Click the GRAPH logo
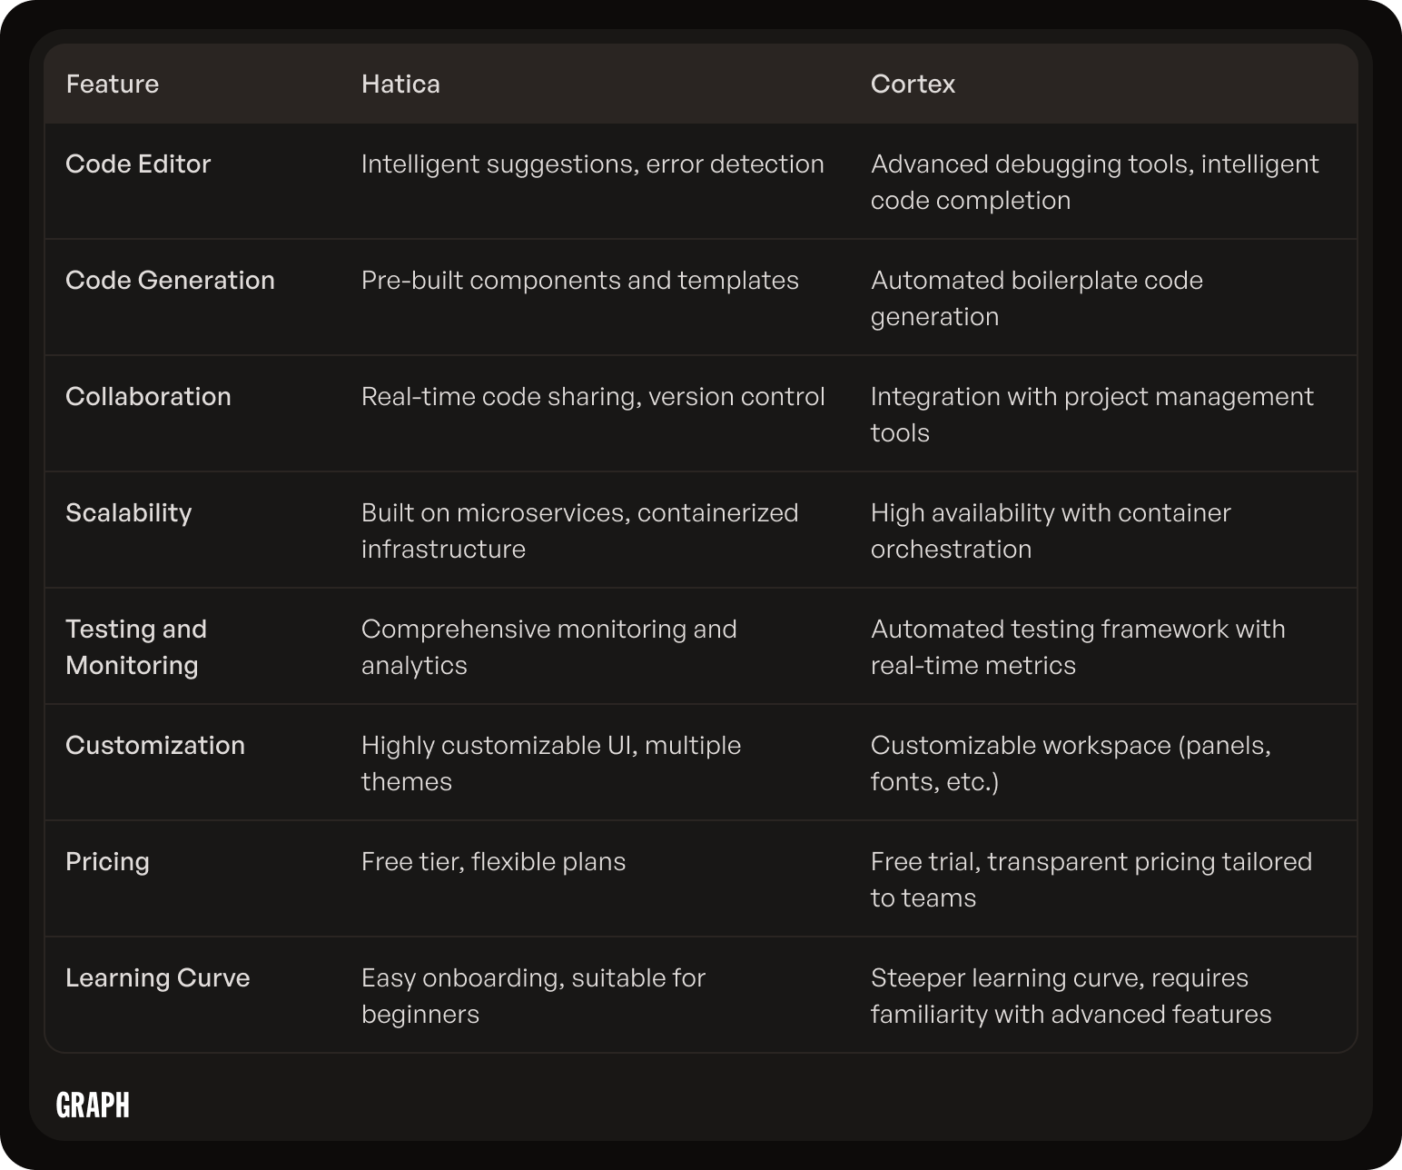 coord(93,1105)
